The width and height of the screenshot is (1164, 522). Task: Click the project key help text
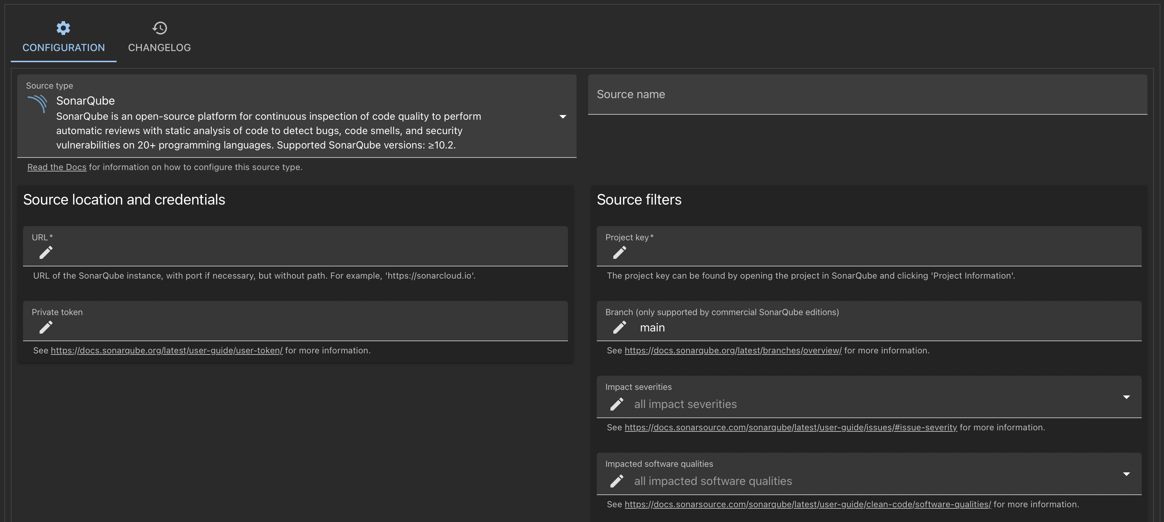pyautogui.click(x=811, y=276)
